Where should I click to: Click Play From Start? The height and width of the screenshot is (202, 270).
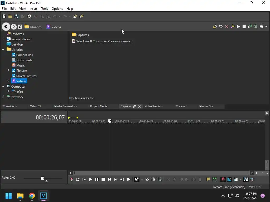click(x=84, y=179)
